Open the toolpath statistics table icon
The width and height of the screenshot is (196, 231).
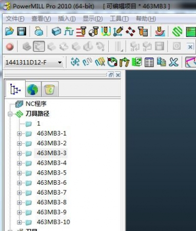click(149, 62)
